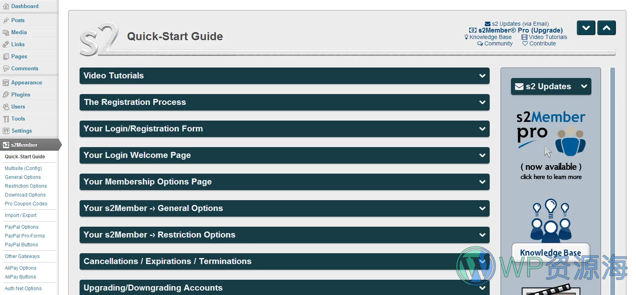
Task: Click the envelope icon in the sidebar s2 Updates button
Action: (519, 86)
